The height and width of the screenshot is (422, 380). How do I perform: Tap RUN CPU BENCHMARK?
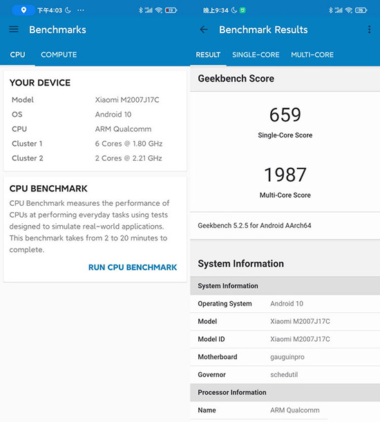133,267
